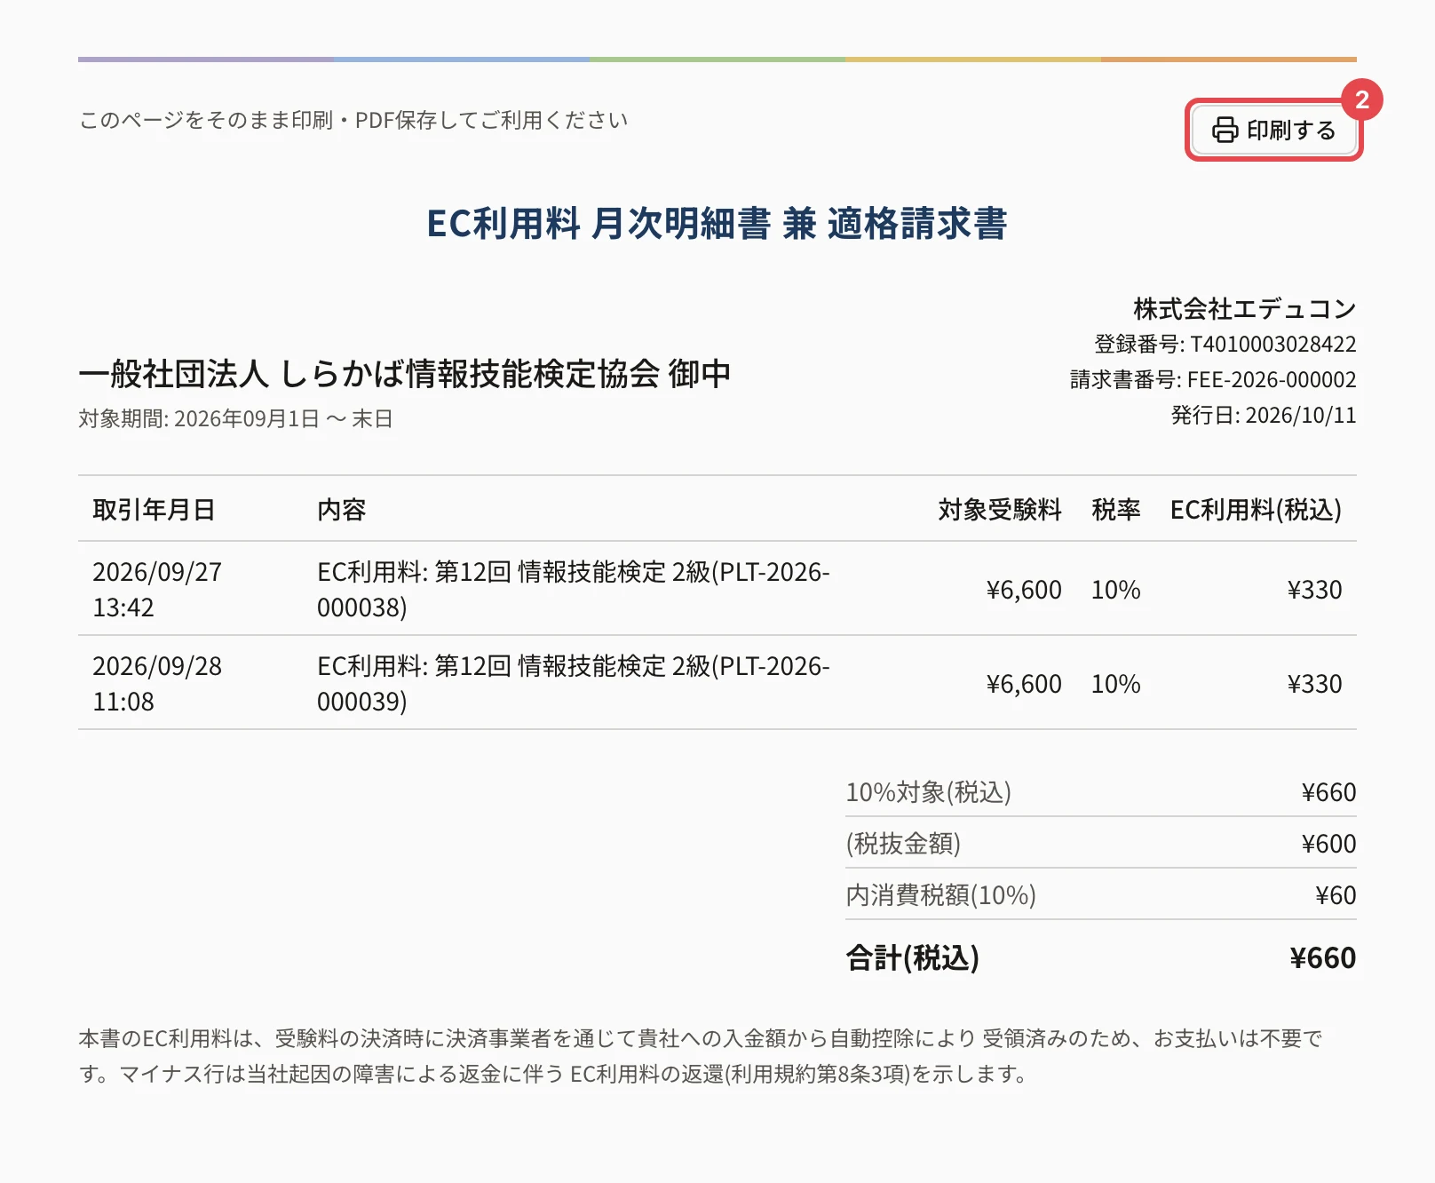
Task: Click 10% tax rate in 09/28 row
Action: (x=1115, y=683)
